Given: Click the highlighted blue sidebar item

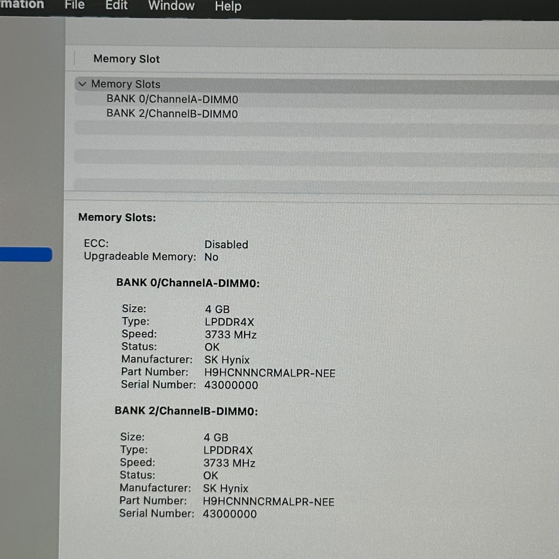Looking at the screenshot, I should tap(25, 255).
